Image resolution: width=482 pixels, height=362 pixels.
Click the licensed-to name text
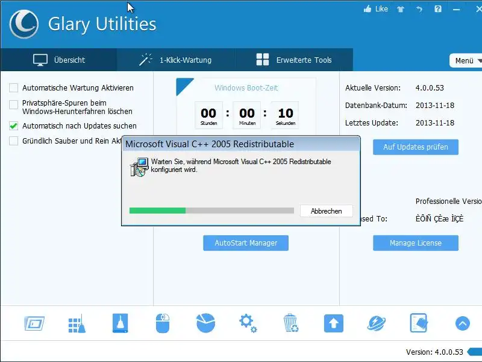click(x=439, y=218)
